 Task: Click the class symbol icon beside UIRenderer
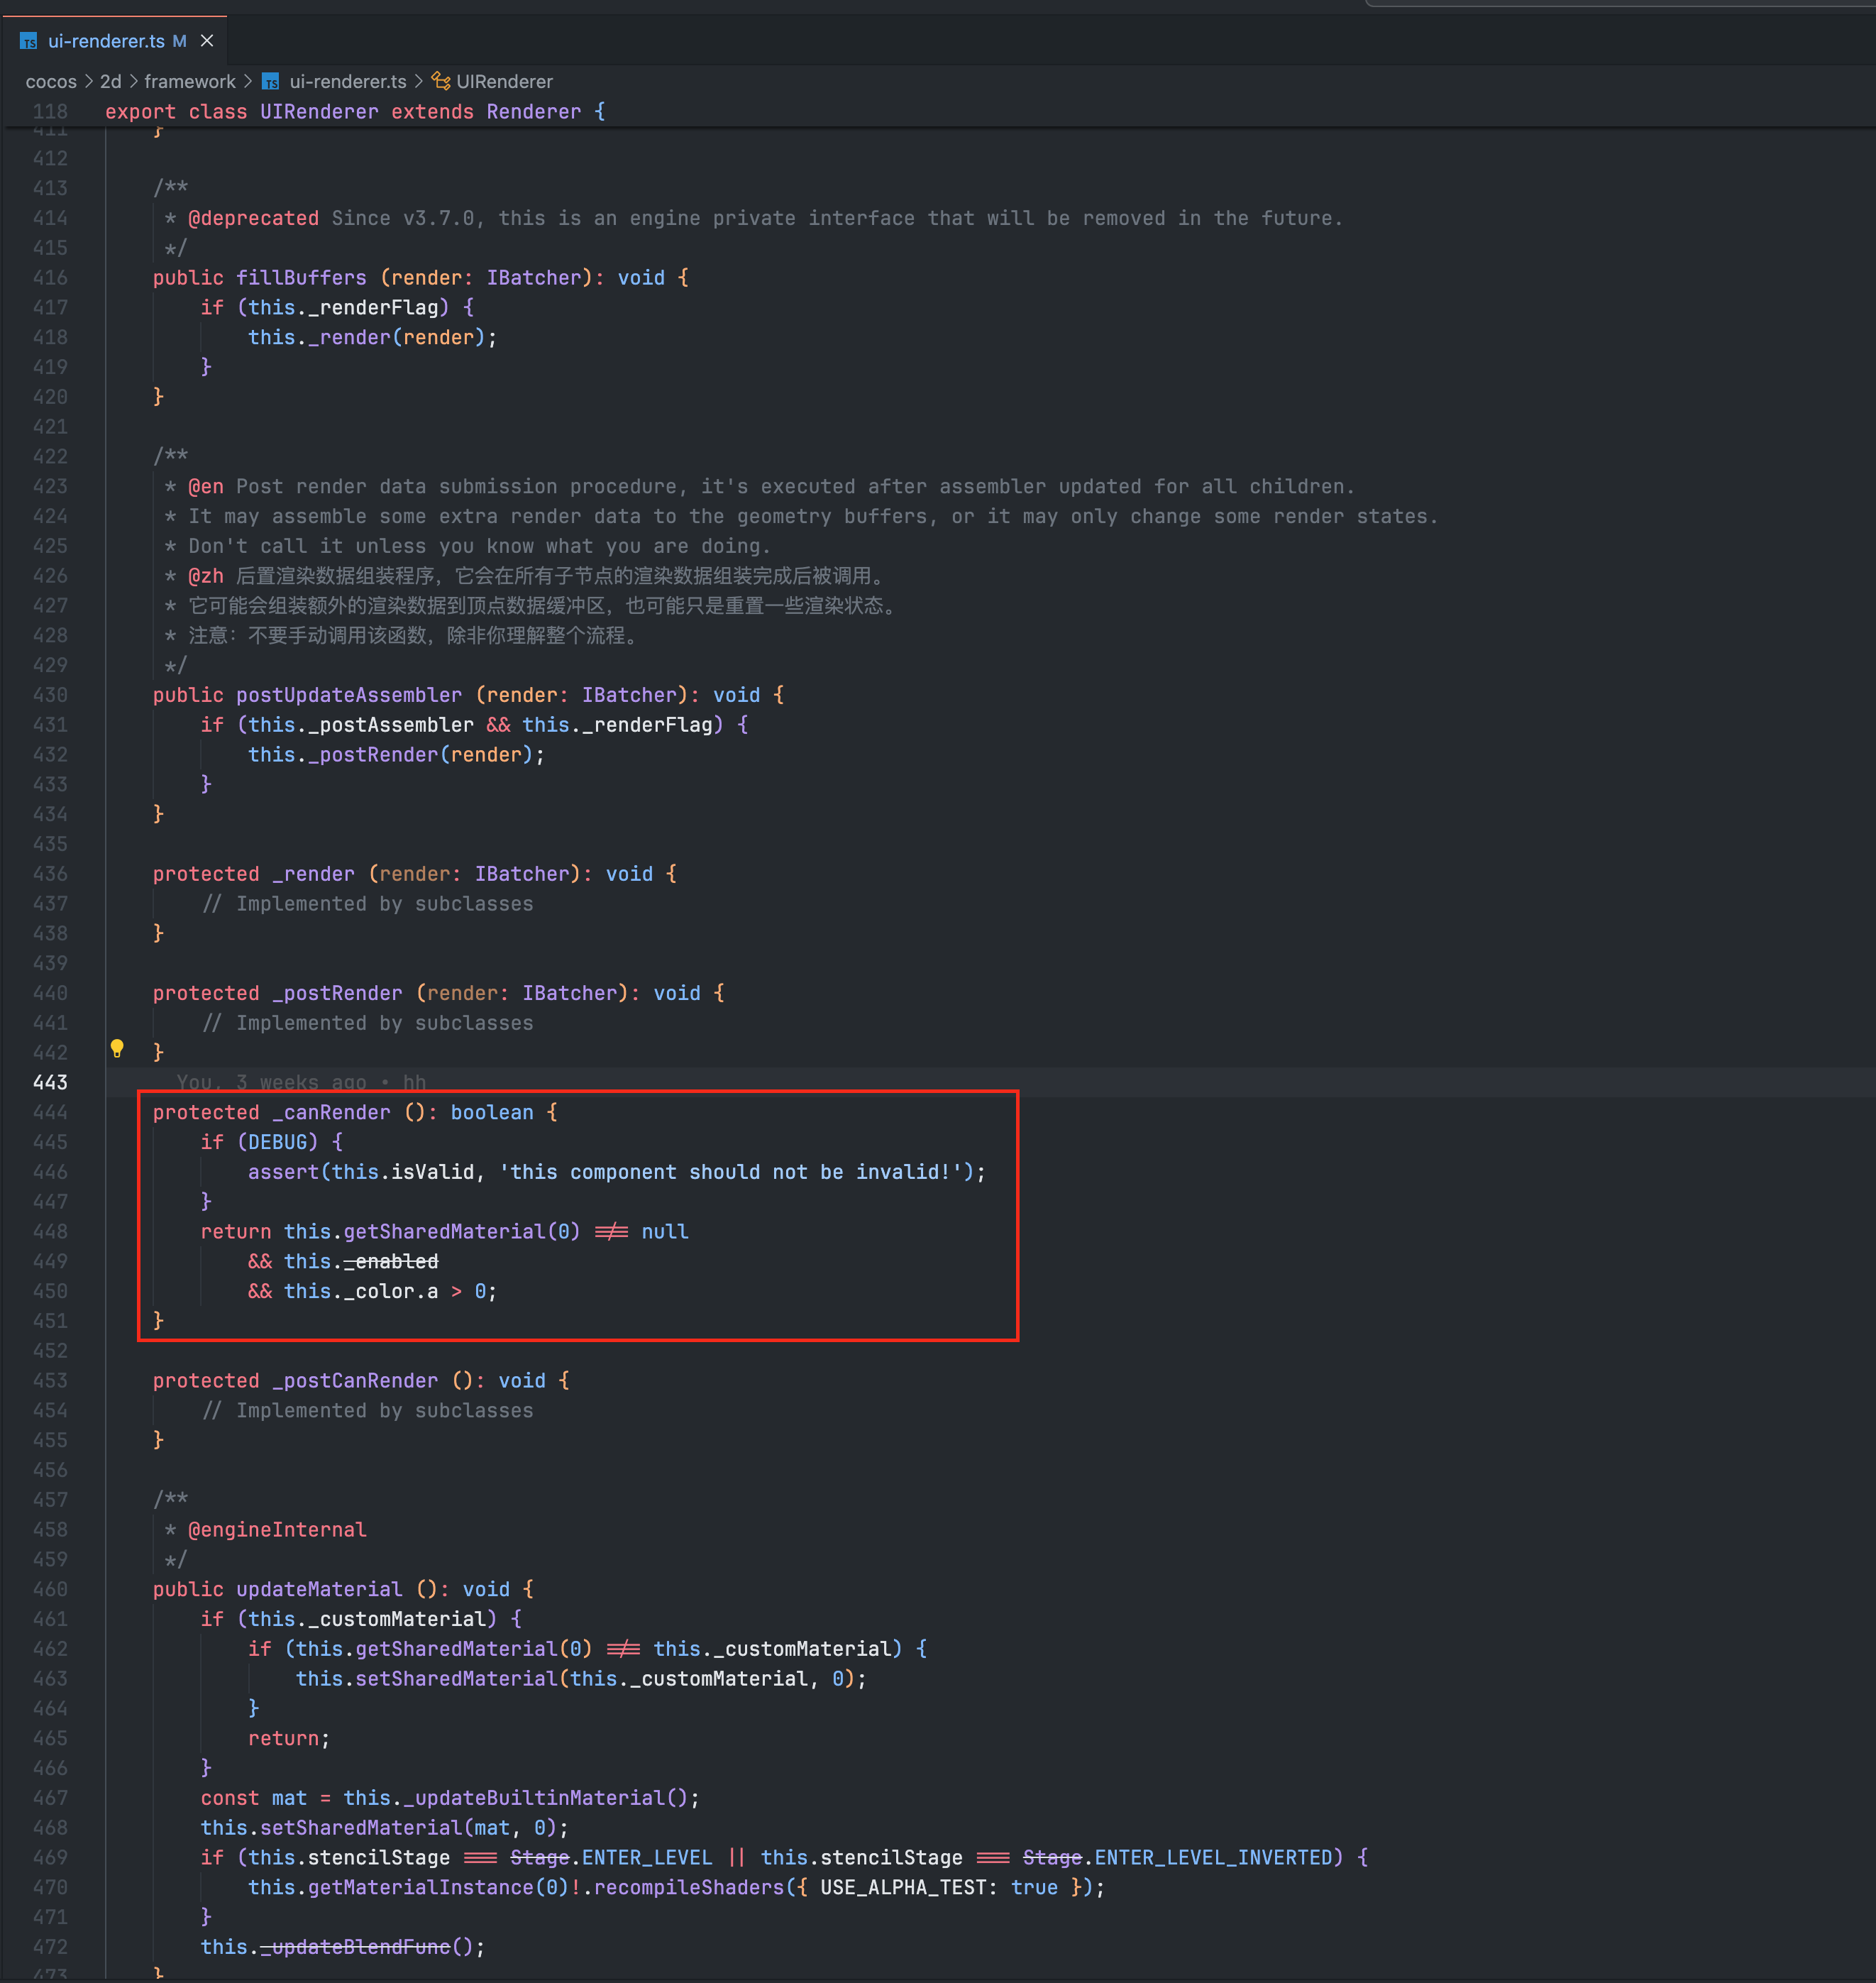pos(440,81)
